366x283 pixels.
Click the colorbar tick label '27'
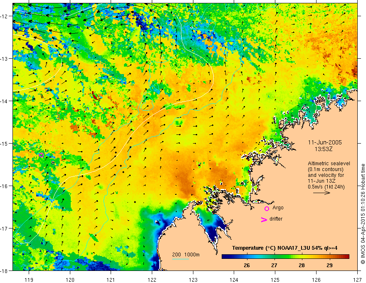274,265
